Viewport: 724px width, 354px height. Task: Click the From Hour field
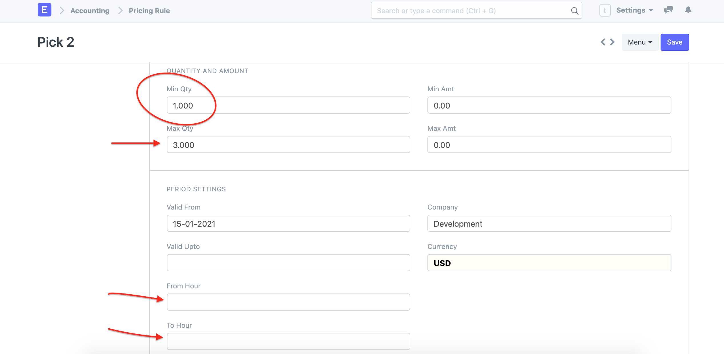click(x=288, y=302)
